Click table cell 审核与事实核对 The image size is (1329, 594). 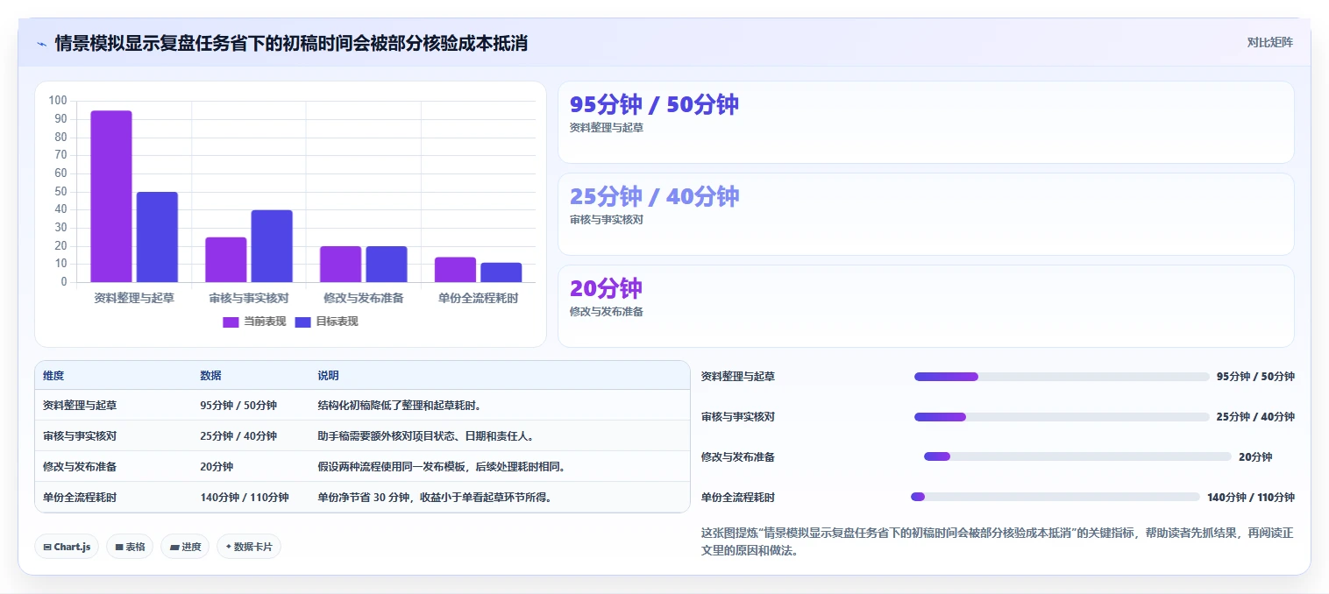tap(80, 435)
